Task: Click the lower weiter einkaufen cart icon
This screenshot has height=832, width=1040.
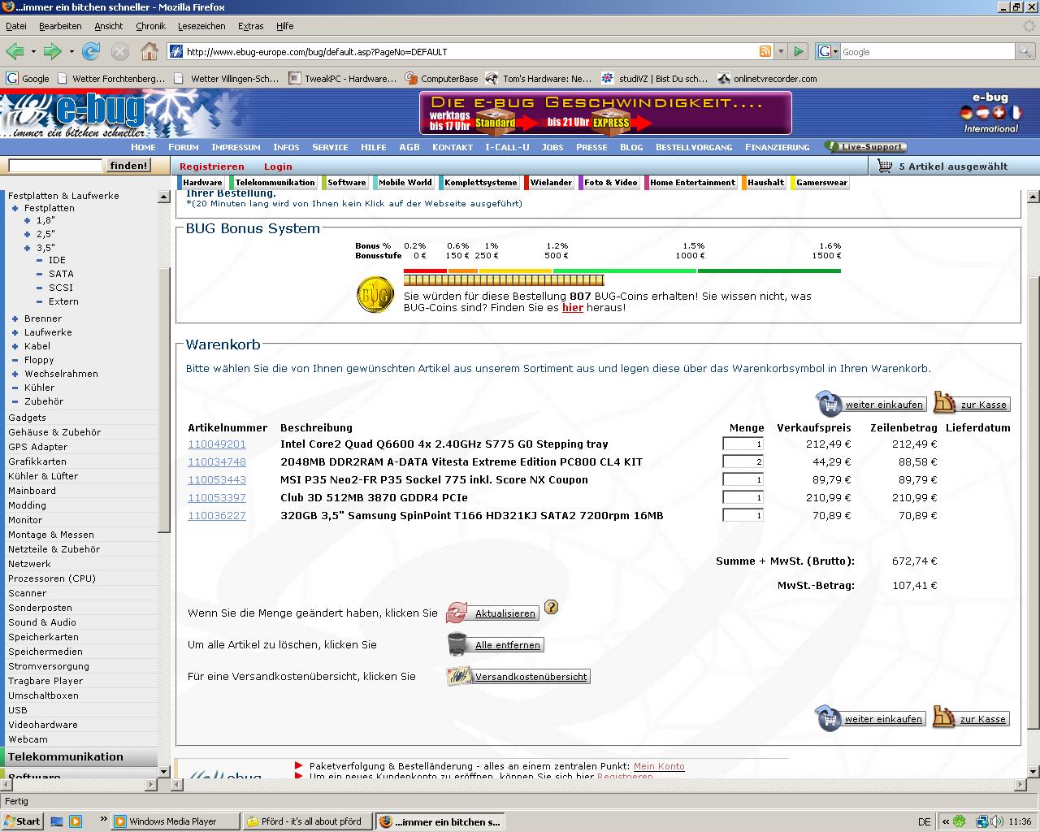Action: tap(829, 718)
